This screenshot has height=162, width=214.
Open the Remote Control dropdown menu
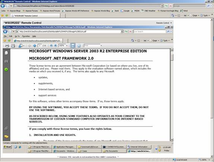click(164, 23)
